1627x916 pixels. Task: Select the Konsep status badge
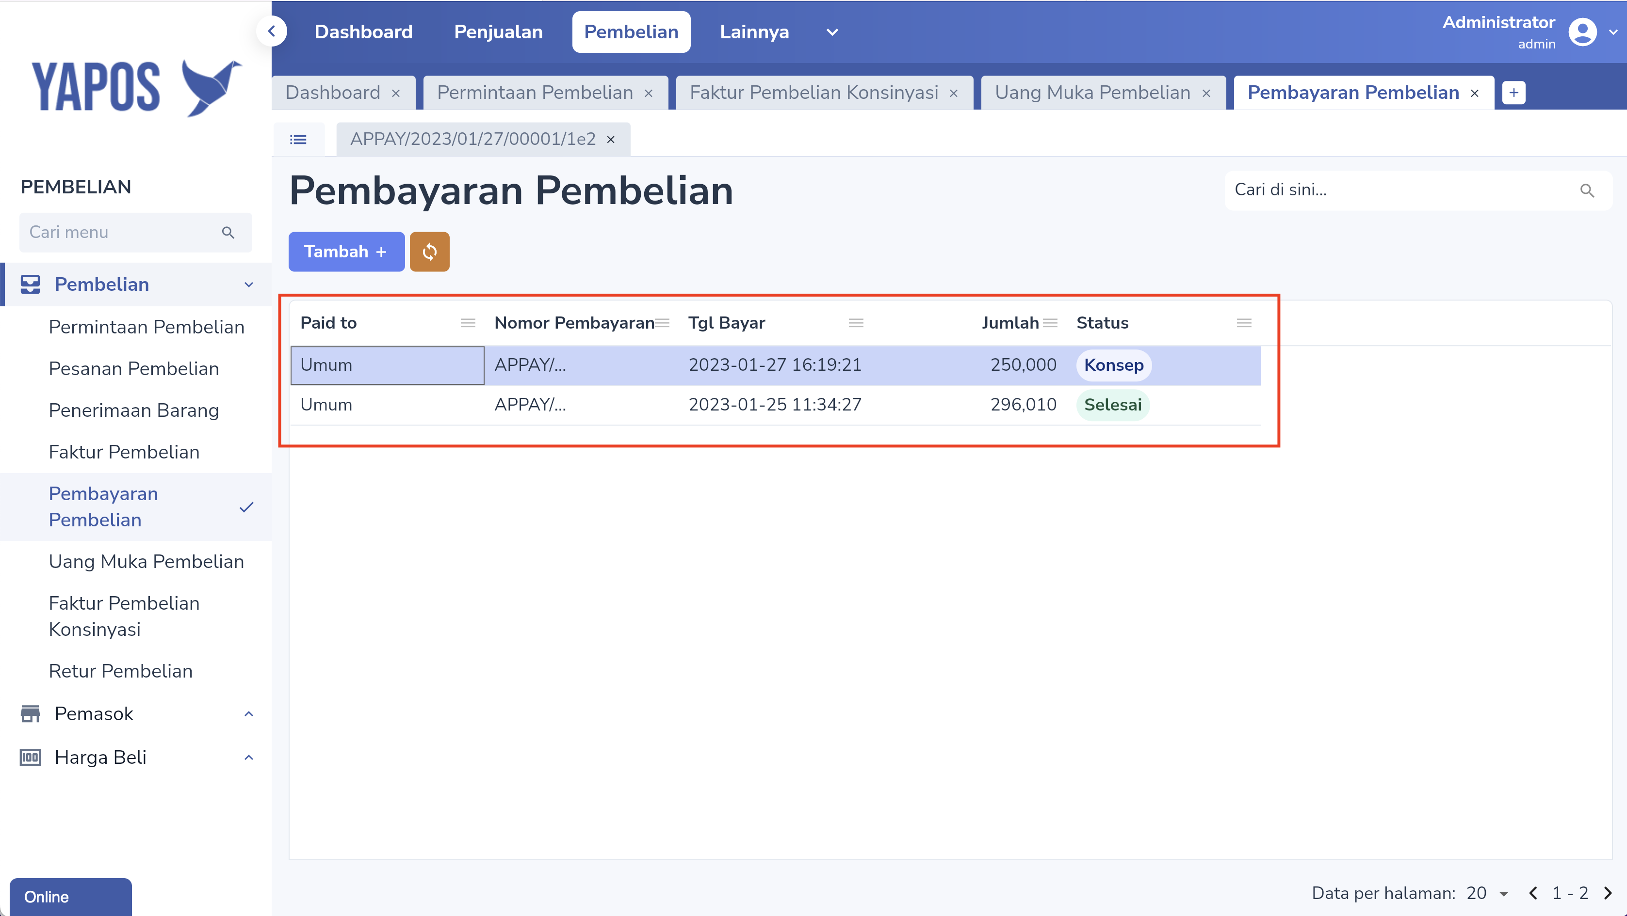click(x=1113, y=365)
